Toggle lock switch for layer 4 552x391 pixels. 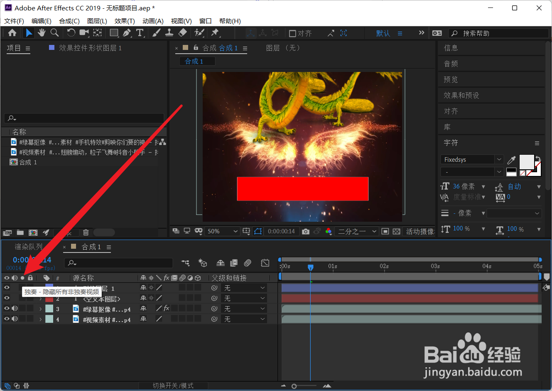coord(30,319)
